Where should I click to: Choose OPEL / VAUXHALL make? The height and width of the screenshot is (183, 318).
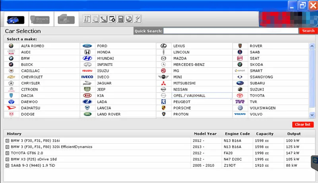pyautogui.click(x=189, y=96)
